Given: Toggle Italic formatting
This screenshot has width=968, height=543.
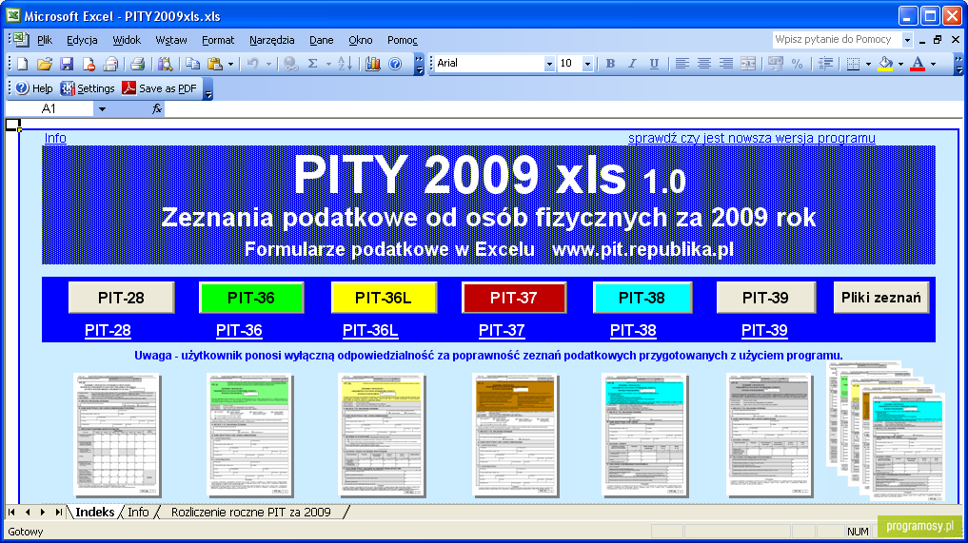Looking at the screenshot, I should [632, 64].
